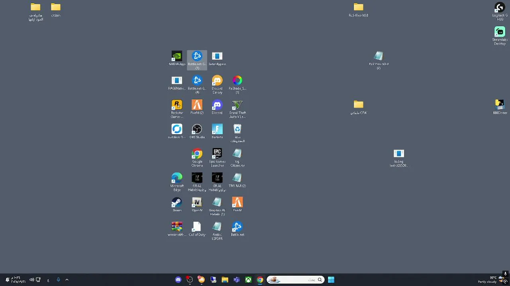Open the Xbox app from the taskbar
This screenshot has width=510, height=286.
point(248,280)
